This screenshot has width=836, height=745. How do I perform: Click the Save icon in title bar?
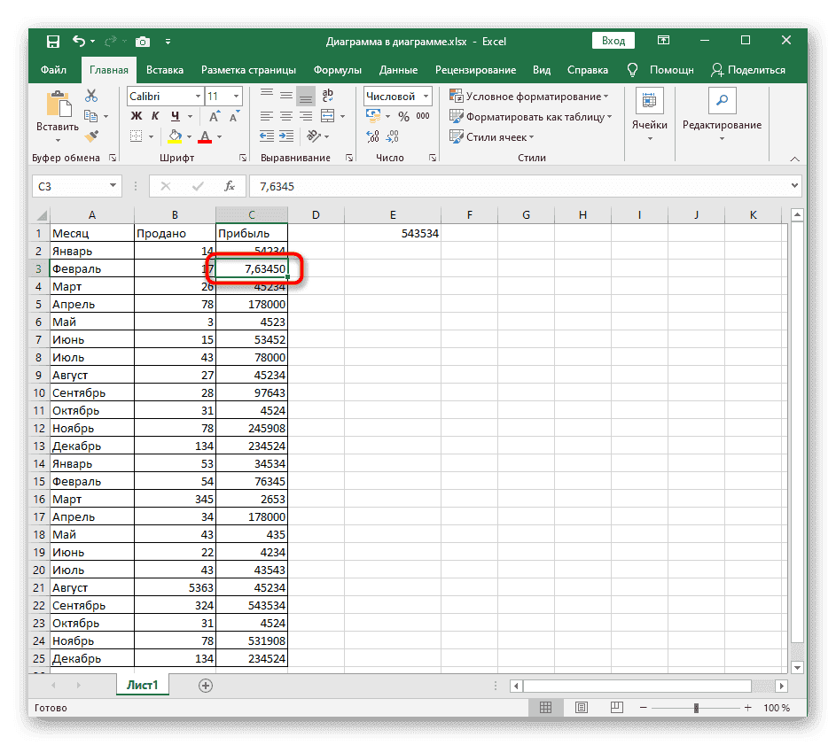(x=53, y=41)
